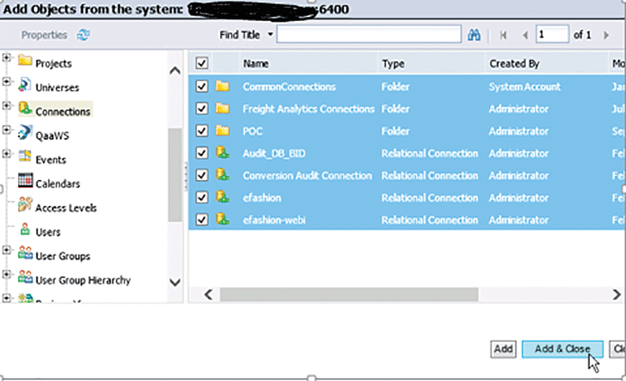
Task: Click the Universes icon in tree
Action: pos(24,86)
